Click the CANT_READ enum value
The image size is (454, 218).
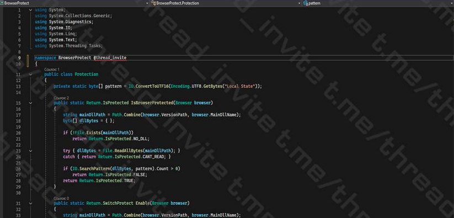point(154,157)
